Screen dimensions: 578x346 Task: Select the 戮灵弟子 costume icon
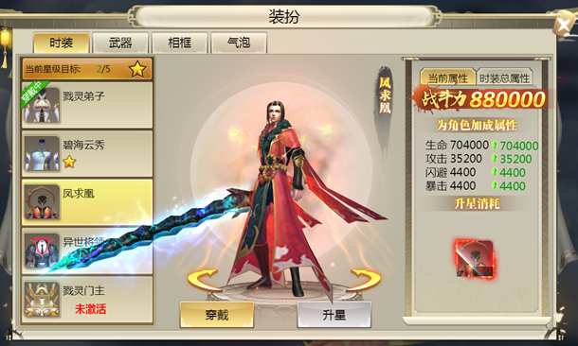(x=42, y=105)
